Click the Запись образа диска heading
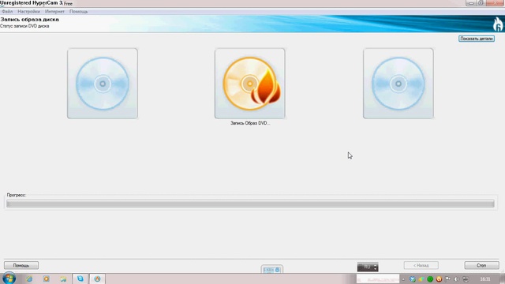The height and width of the screenshot is (284, 505). tap(30, 19)
